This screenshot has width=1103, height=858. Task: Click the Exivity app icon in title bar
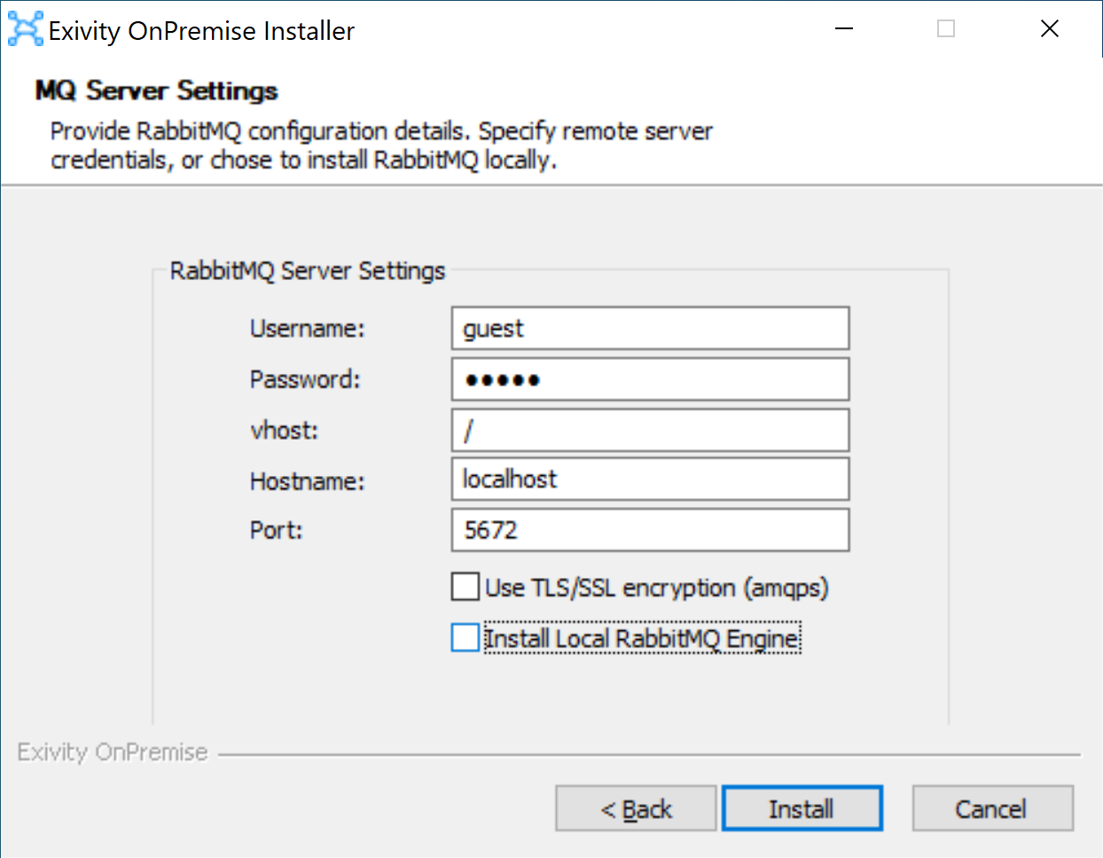coord(25,29)
